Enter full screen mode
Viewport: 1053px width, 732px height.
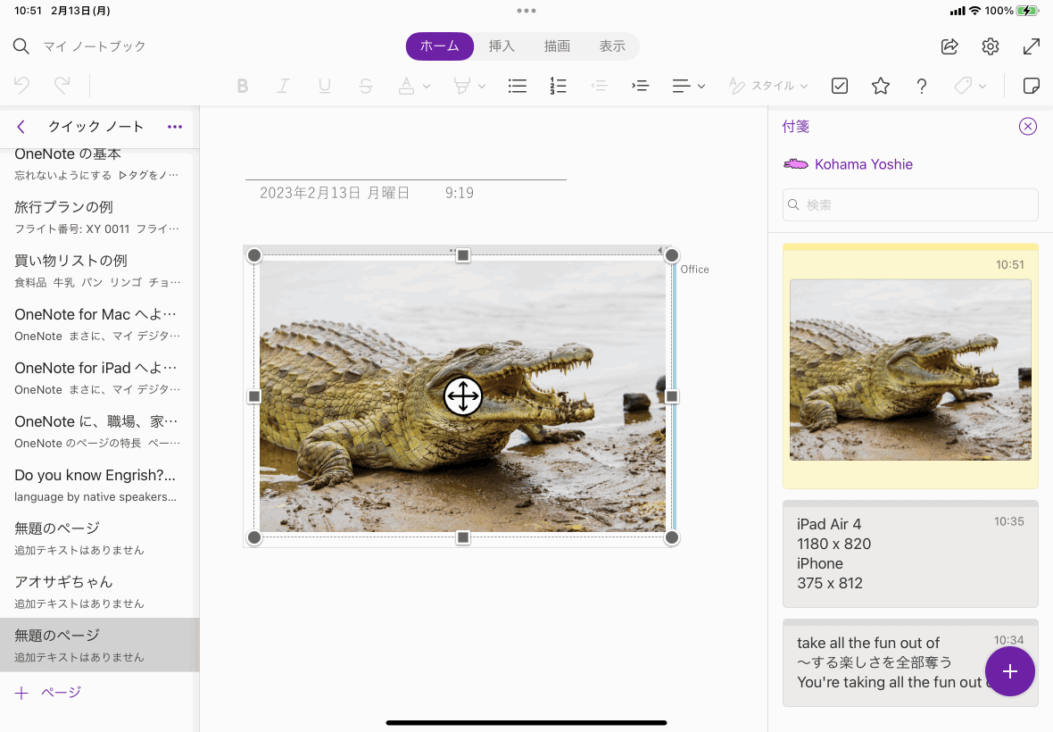coord(1032,46)
